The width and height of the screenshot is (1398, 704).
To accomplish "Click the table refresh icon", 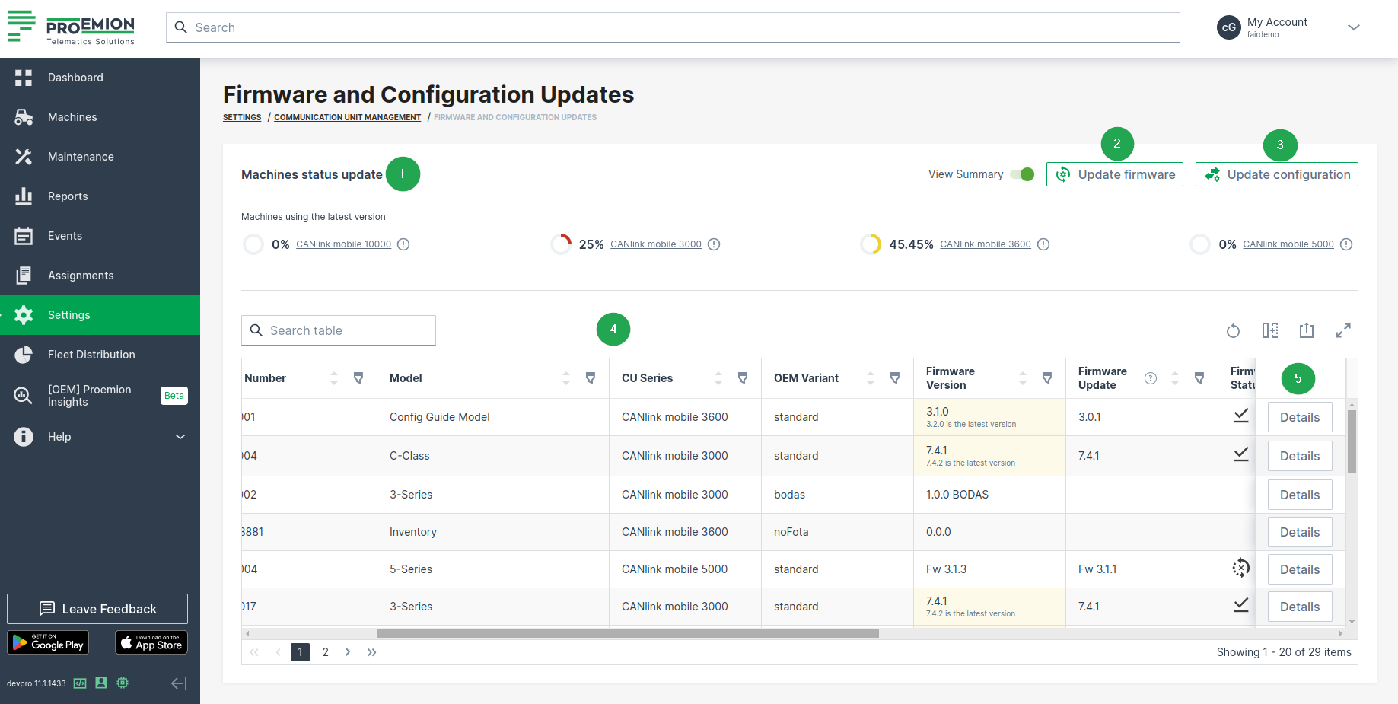I will click(x=1233, y=330).
